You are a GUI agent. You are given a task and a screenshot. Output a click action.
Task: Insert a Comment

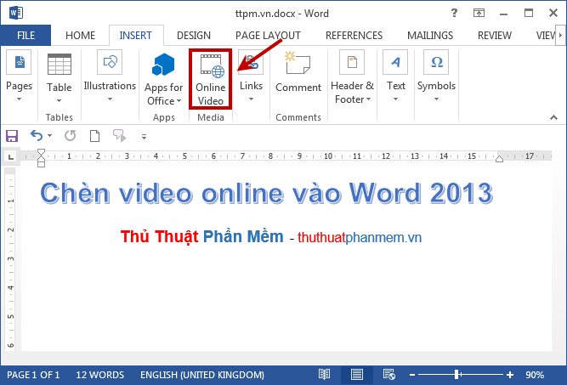(298, 76)
